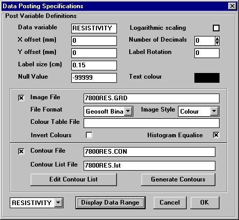The image size is (239, 220).
Task: Click the Display Data Range button
Action: click(x=110, y=203)
